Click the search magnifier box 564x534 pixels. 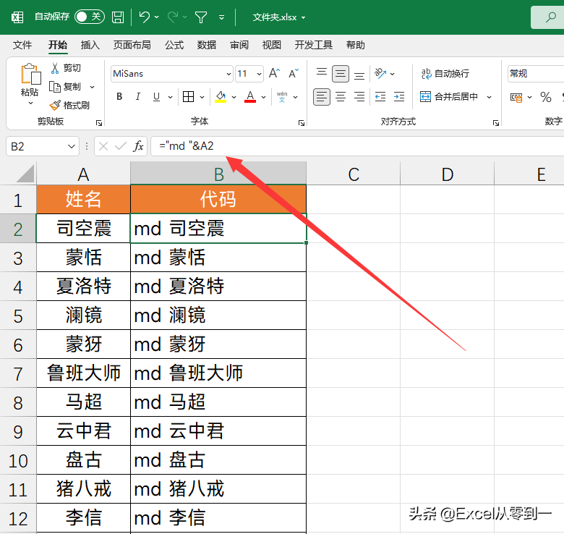point(547,17)
